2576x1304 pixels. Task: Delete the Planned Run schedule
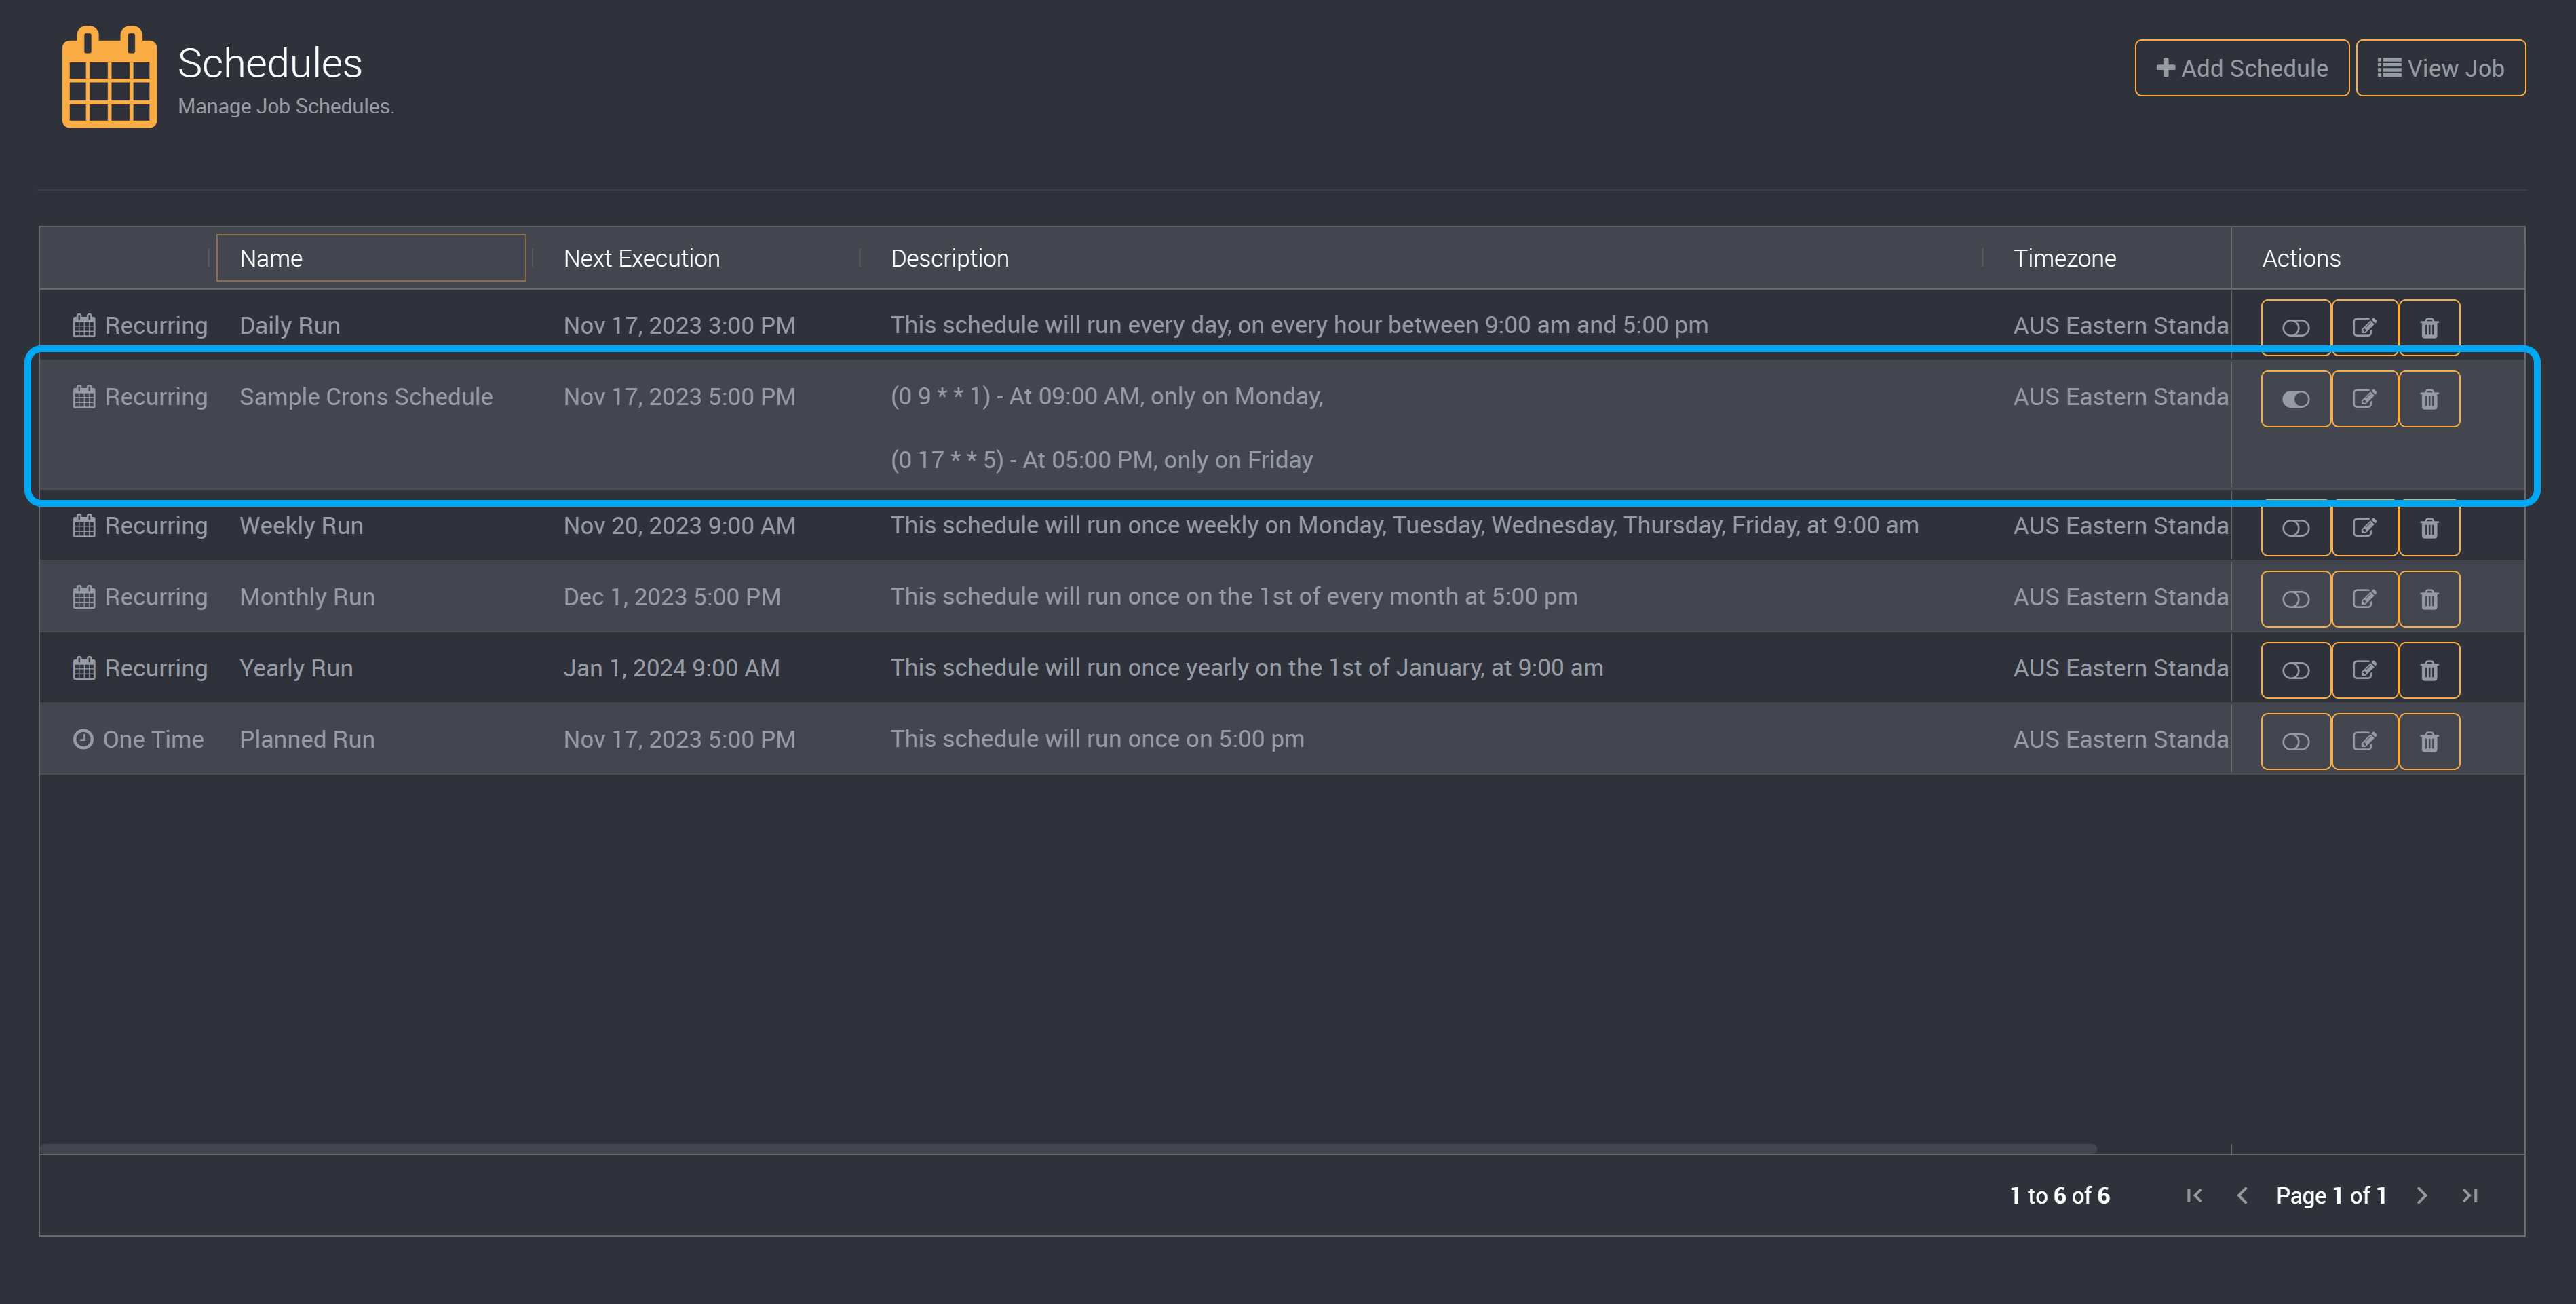pos(2429,742)
